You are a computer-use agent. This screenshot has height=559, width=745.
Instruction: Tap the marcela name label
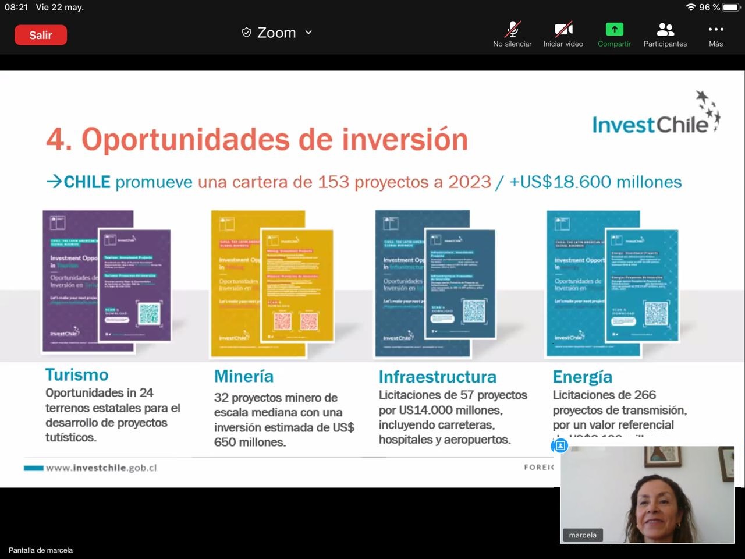click(x=583, y=535)
